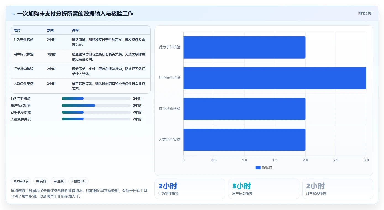The image size is (384, 210).
Task: Click the 人群条件复核 bar in the chart
Action: [244, 140]
